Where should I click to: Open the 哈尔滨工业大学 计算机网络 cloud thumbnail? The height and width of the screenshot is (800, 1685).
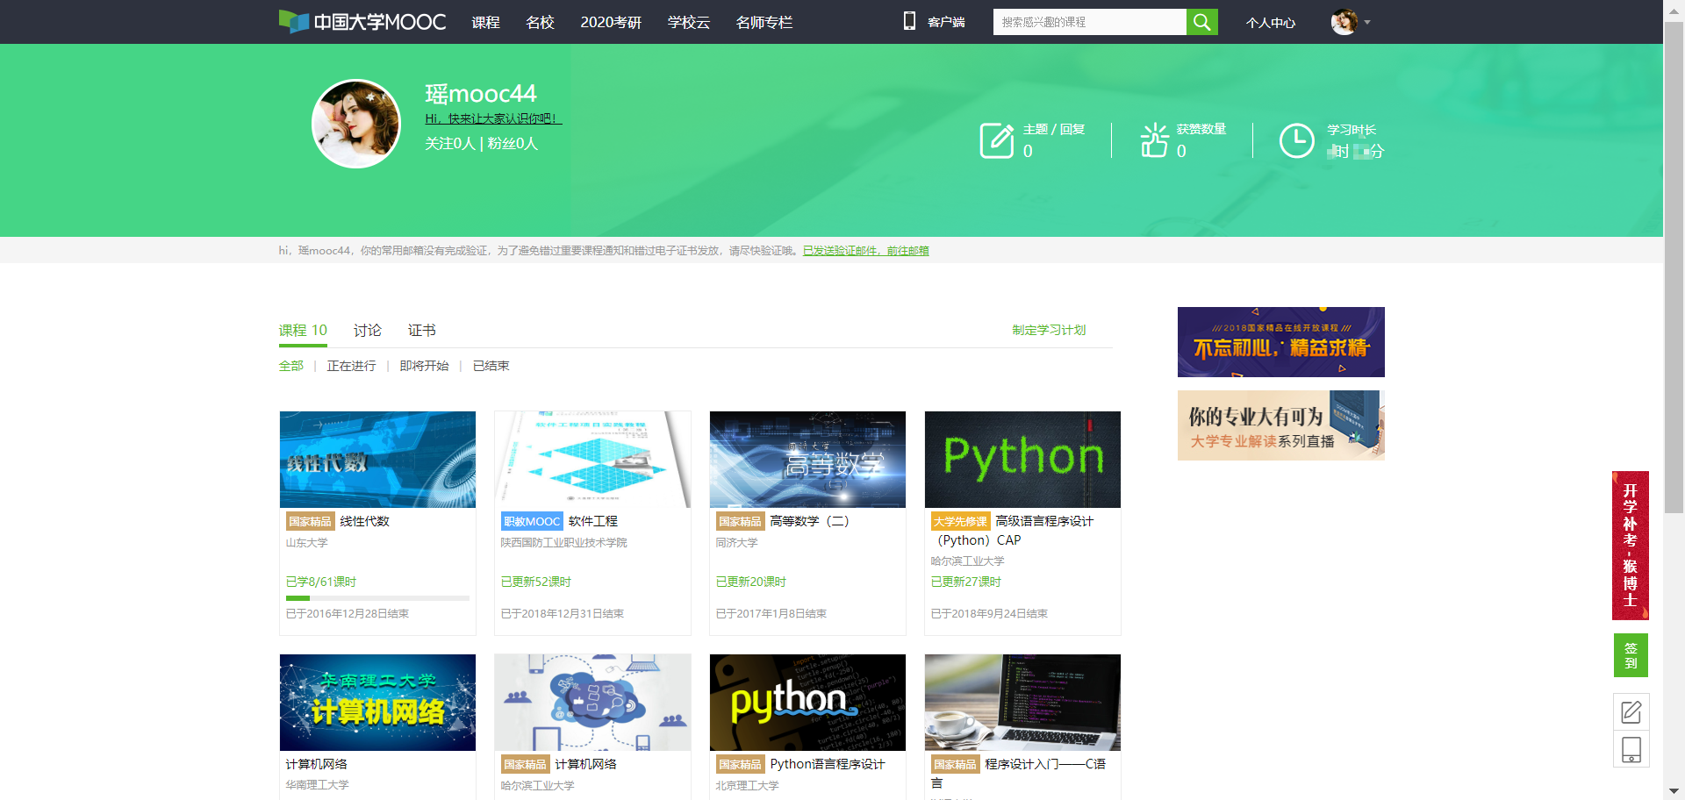point(592,703)
